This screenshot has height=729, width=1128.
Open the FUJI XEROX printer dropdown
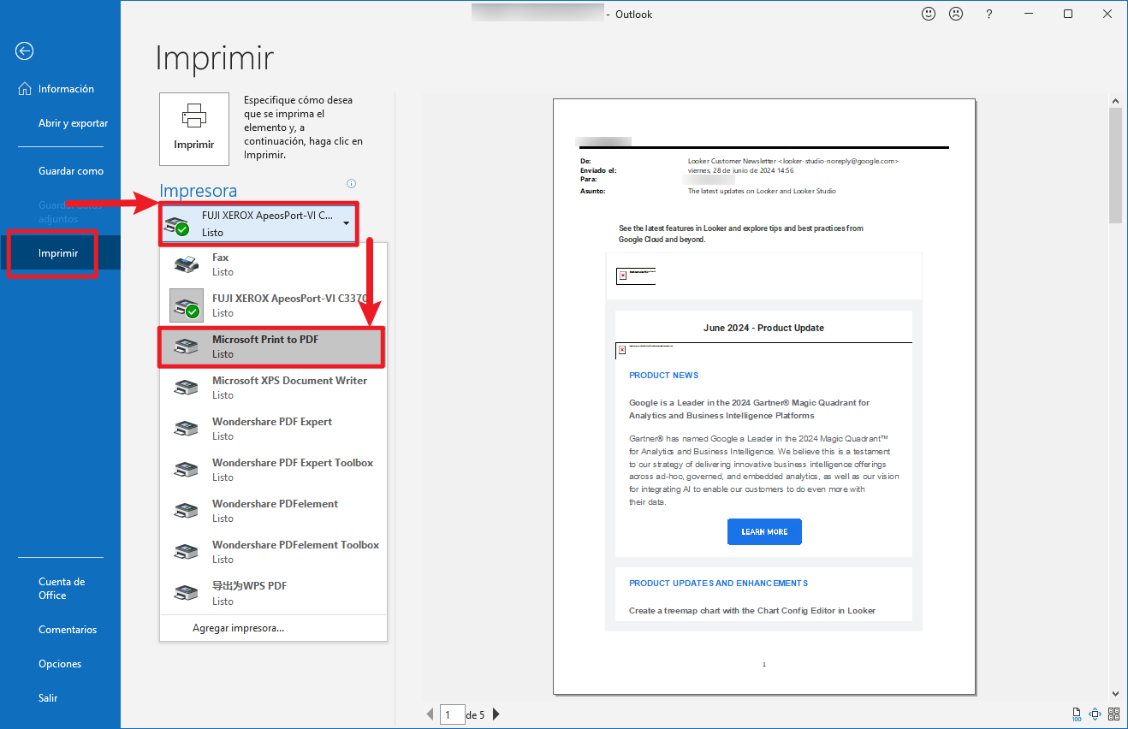click(258, 224)
